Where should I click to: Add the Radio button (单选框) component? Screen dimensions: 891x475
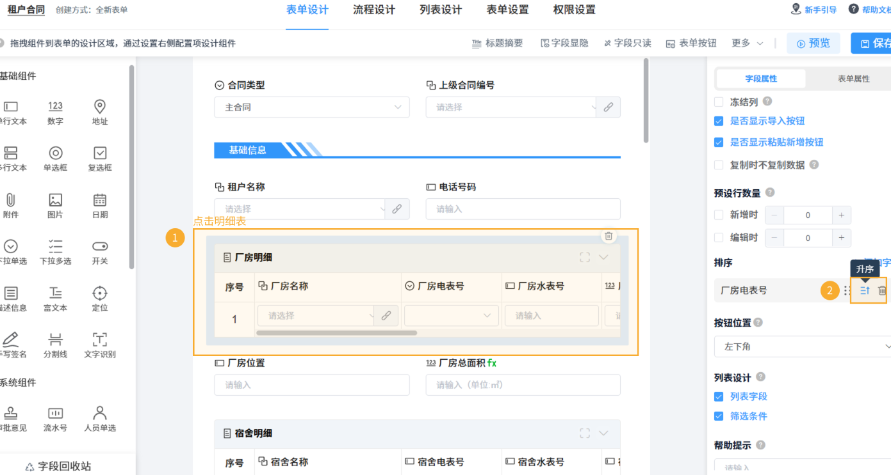tap(55, 159)
